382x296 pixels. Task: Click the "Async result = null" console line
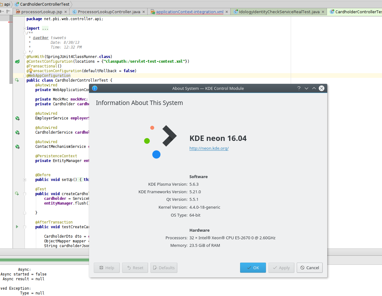(24, 279)
